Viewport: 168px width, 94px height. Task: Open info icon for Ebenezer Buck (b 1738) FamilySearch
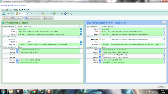(164, 50)
